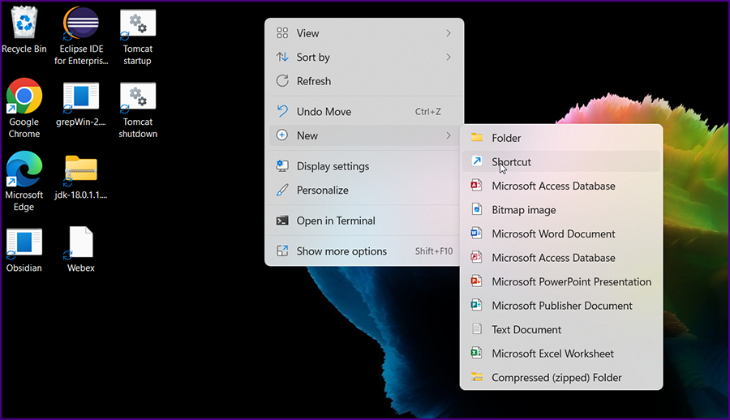
Task: Create a new Shortcut from submenu
Action: (512, 162)
